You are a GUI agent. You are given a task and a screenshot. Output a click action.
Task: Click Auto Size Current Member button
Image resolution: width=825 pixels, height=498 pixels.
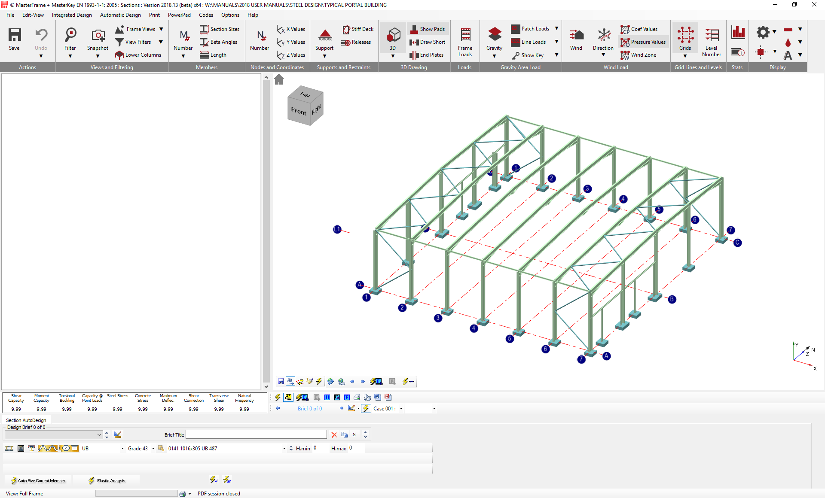pos(38,480)
